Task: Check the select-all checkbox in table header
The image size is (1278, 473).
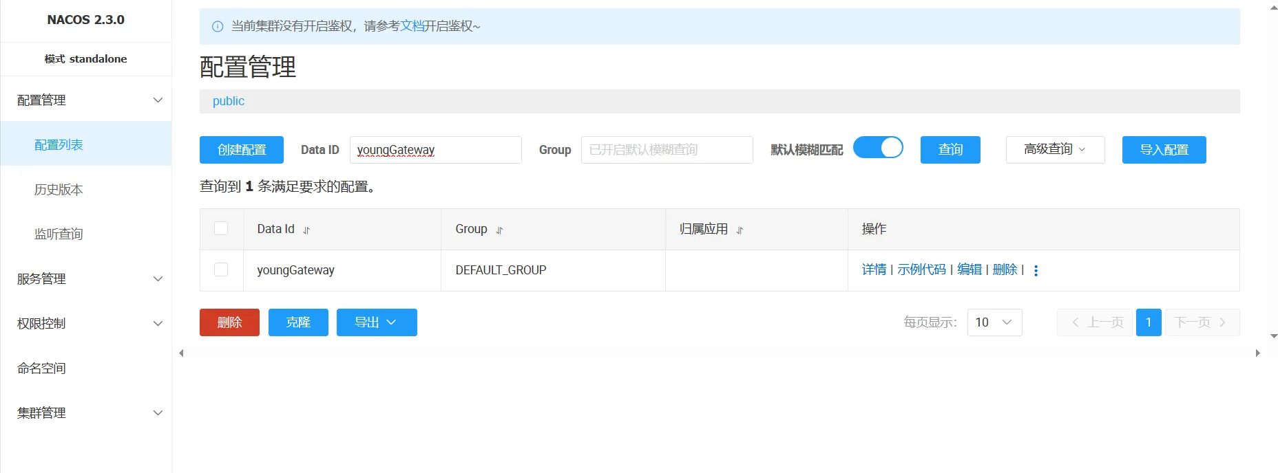Action: (221, 228)
